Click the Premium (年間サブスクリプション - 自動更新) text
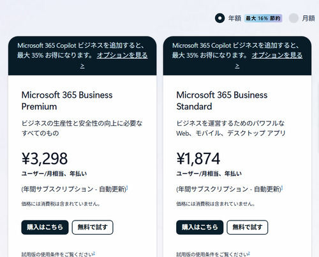This screenshot has height=257, width=319. [x=74, y=189]
